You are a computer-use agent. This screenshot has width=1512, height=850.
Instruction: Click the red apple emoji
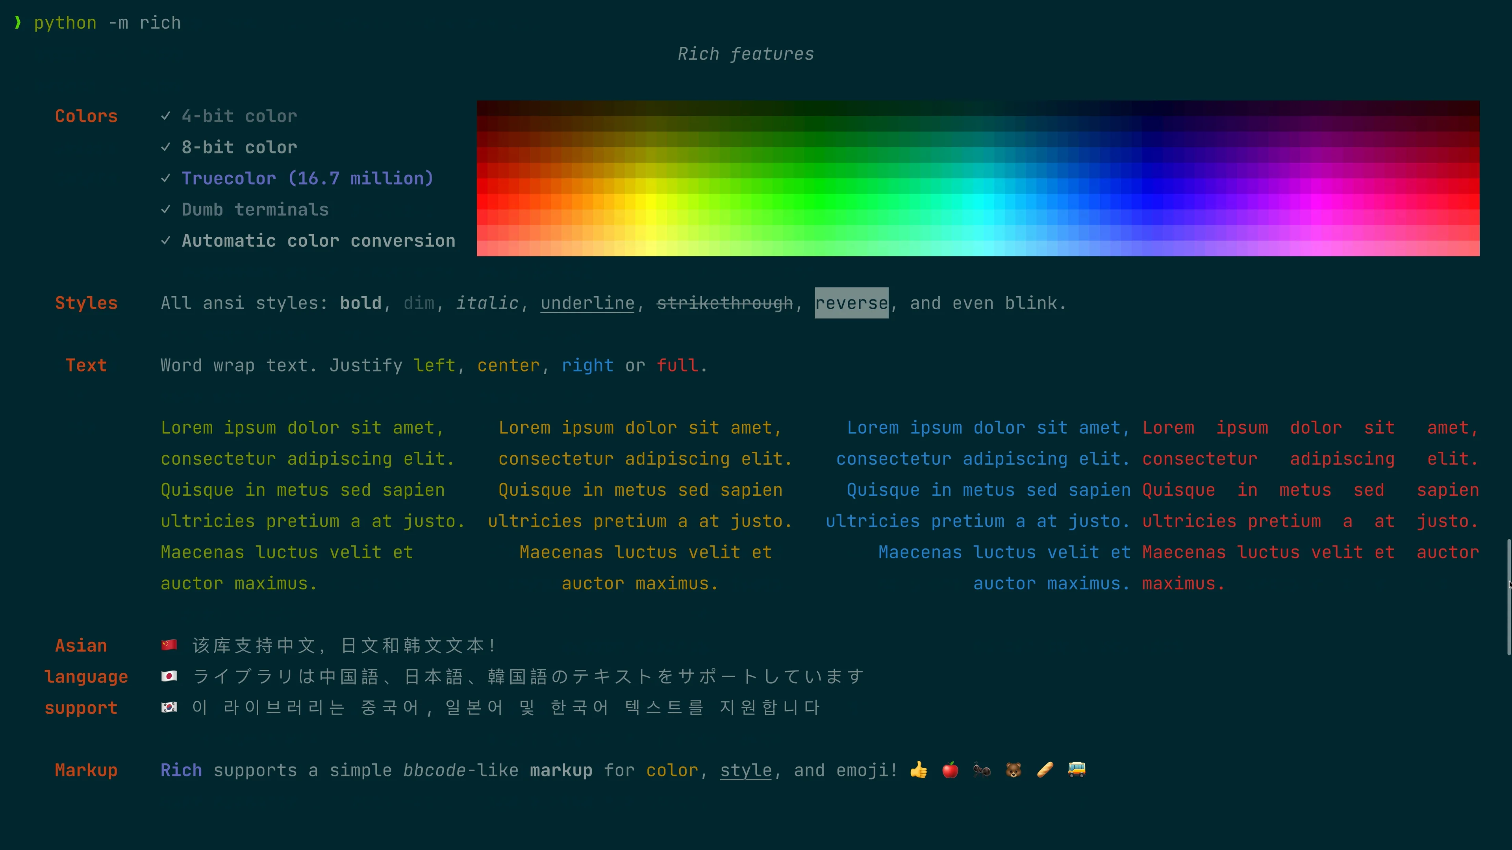pos(950,770)
